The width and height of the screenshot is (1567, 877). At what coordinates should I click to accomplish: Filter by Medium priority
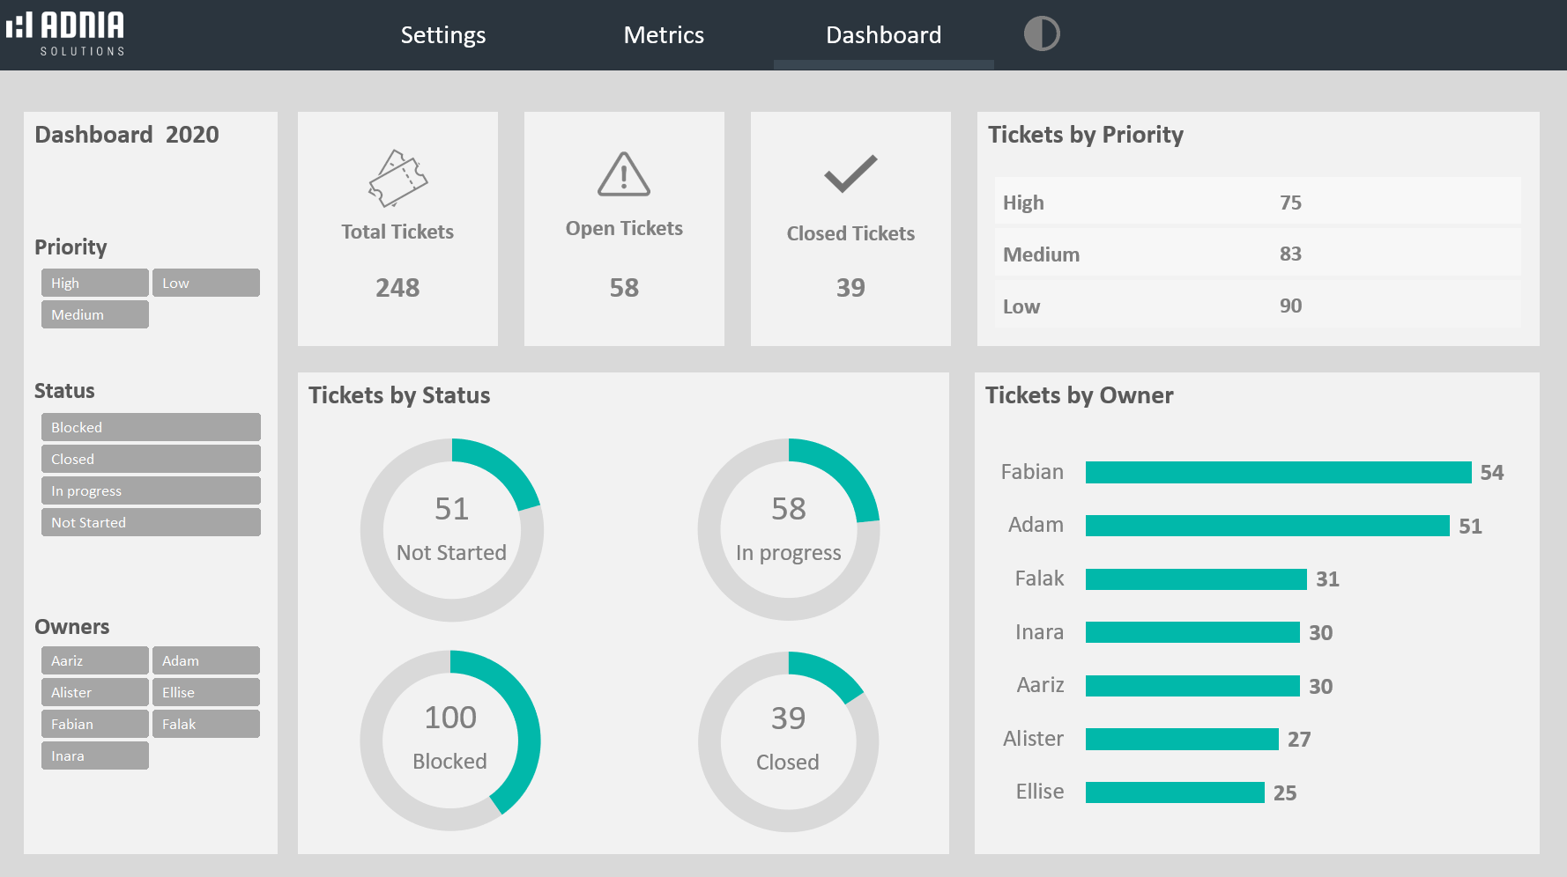[x=94, y=314]
